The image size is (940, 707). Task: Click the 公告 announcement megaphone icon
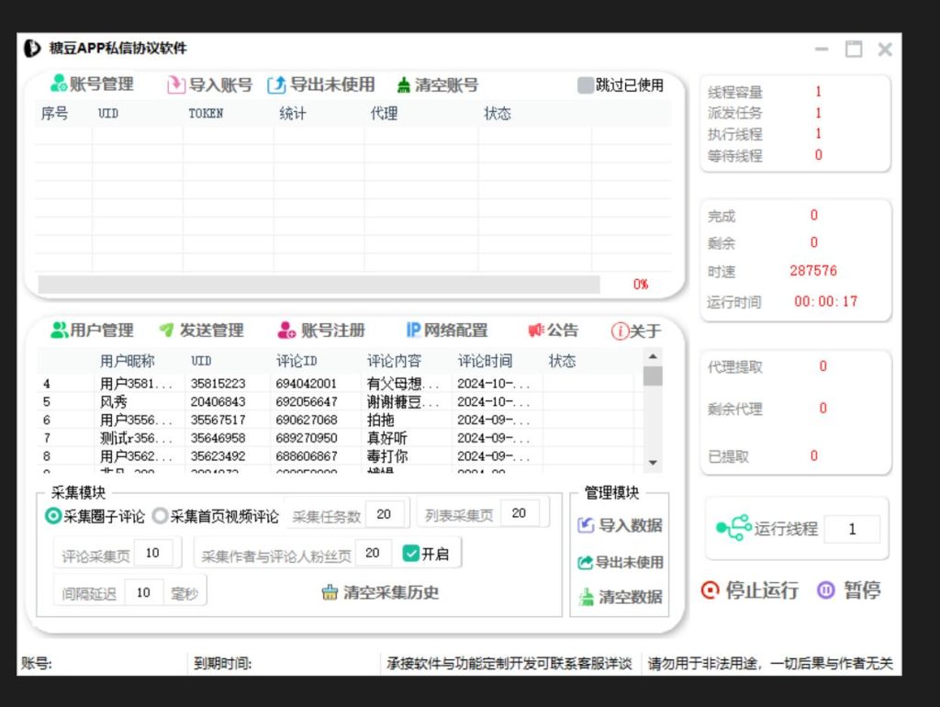click(536, 331)
